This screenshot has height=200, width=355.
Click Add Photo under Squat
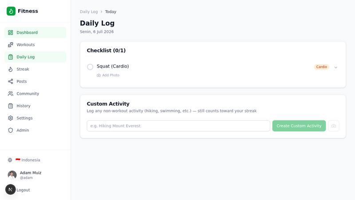pyautogui.click(x=108, y=75)
